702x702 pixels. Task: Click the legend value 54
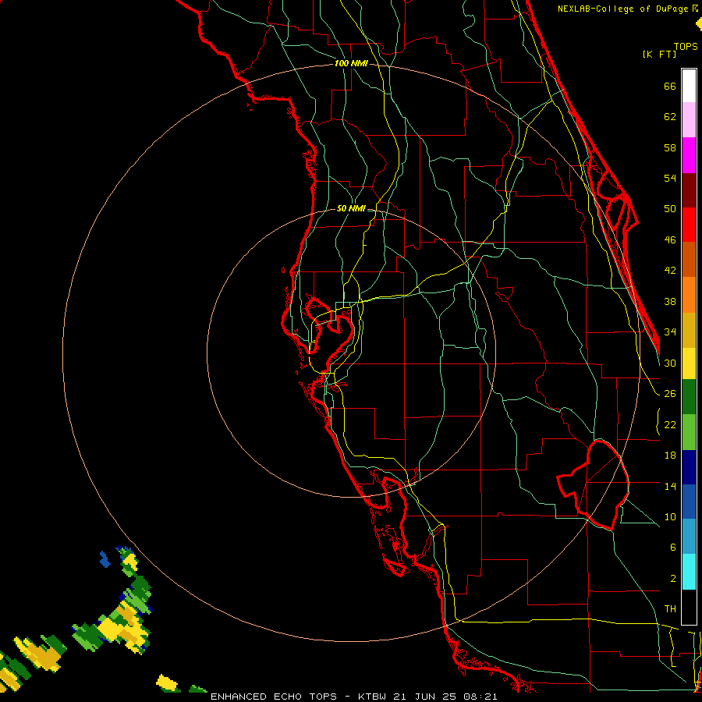[670, 178]
